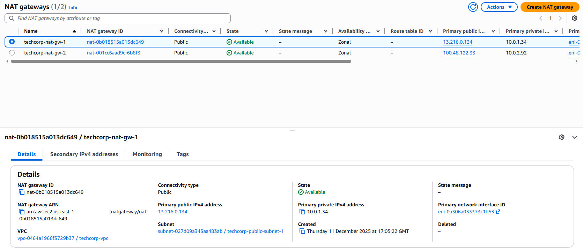The width and height of the screenshot is (583, 250).
Task: Open State column filter dropdown
Action: (266, 31)
